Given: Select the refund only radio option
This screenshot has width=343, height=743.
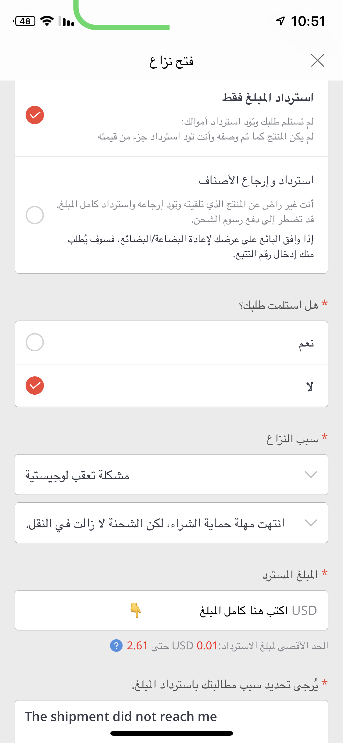Looking at the screenshot, I should point(35,115).
